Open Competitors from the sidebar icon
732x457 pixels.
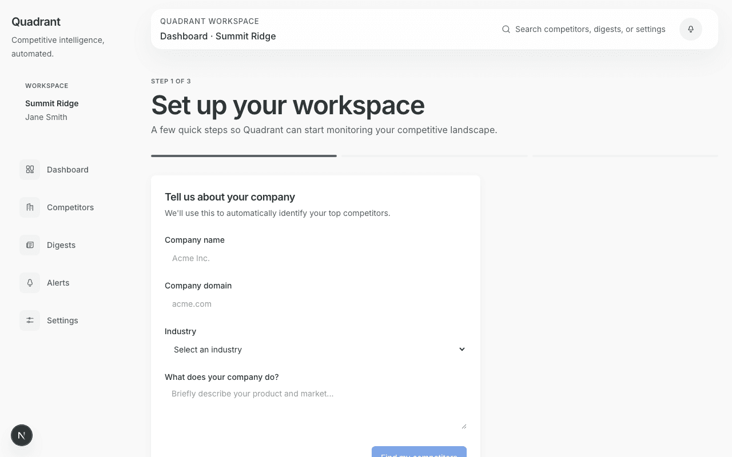pyautogui.click(x=30, y=207)
